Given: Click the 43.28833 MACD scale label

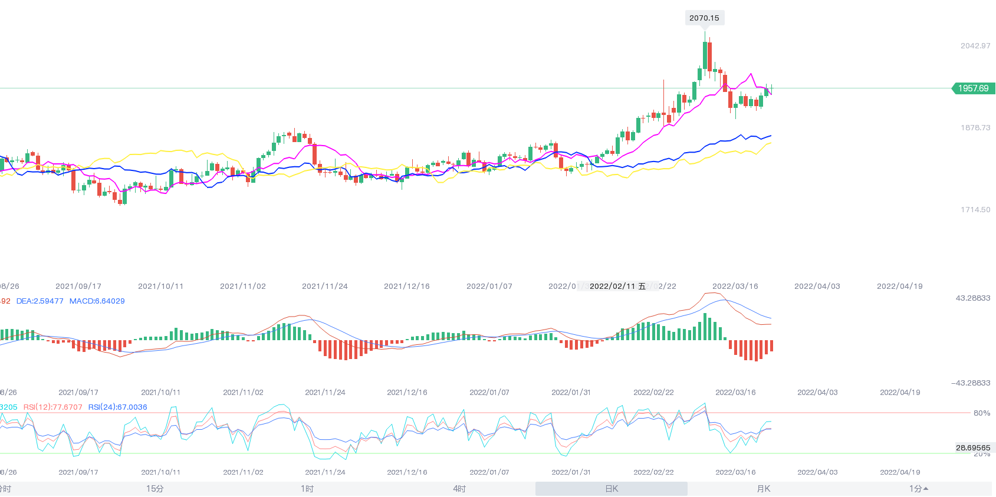Looking at the screenshot, I should click(973, 298).
